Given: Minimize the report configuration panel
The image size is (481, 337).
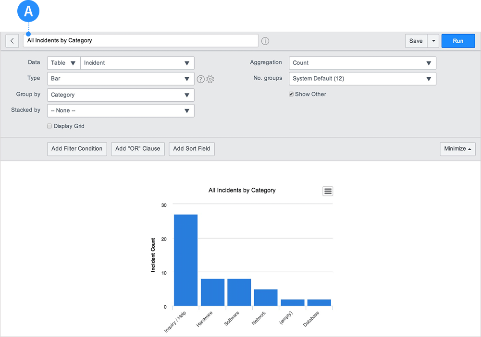Looking at the screenshot, I should click(457, 149).
